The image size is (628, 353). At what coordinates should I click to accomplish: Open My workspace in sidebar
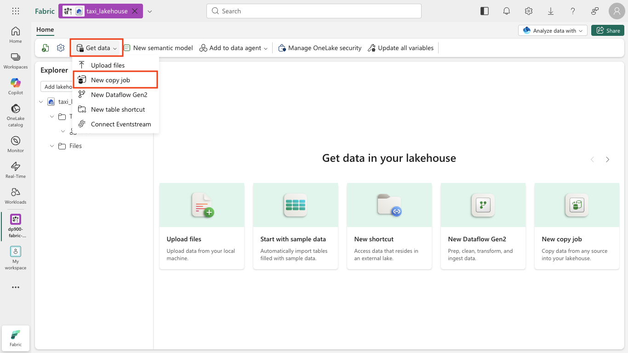click(16, 258)
